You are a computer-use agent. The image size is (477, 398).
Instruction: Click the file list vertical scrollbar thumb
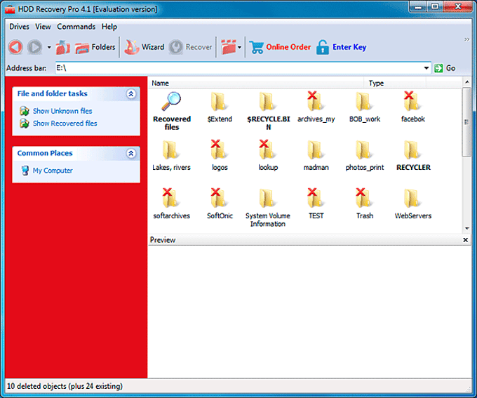point(466,122)
